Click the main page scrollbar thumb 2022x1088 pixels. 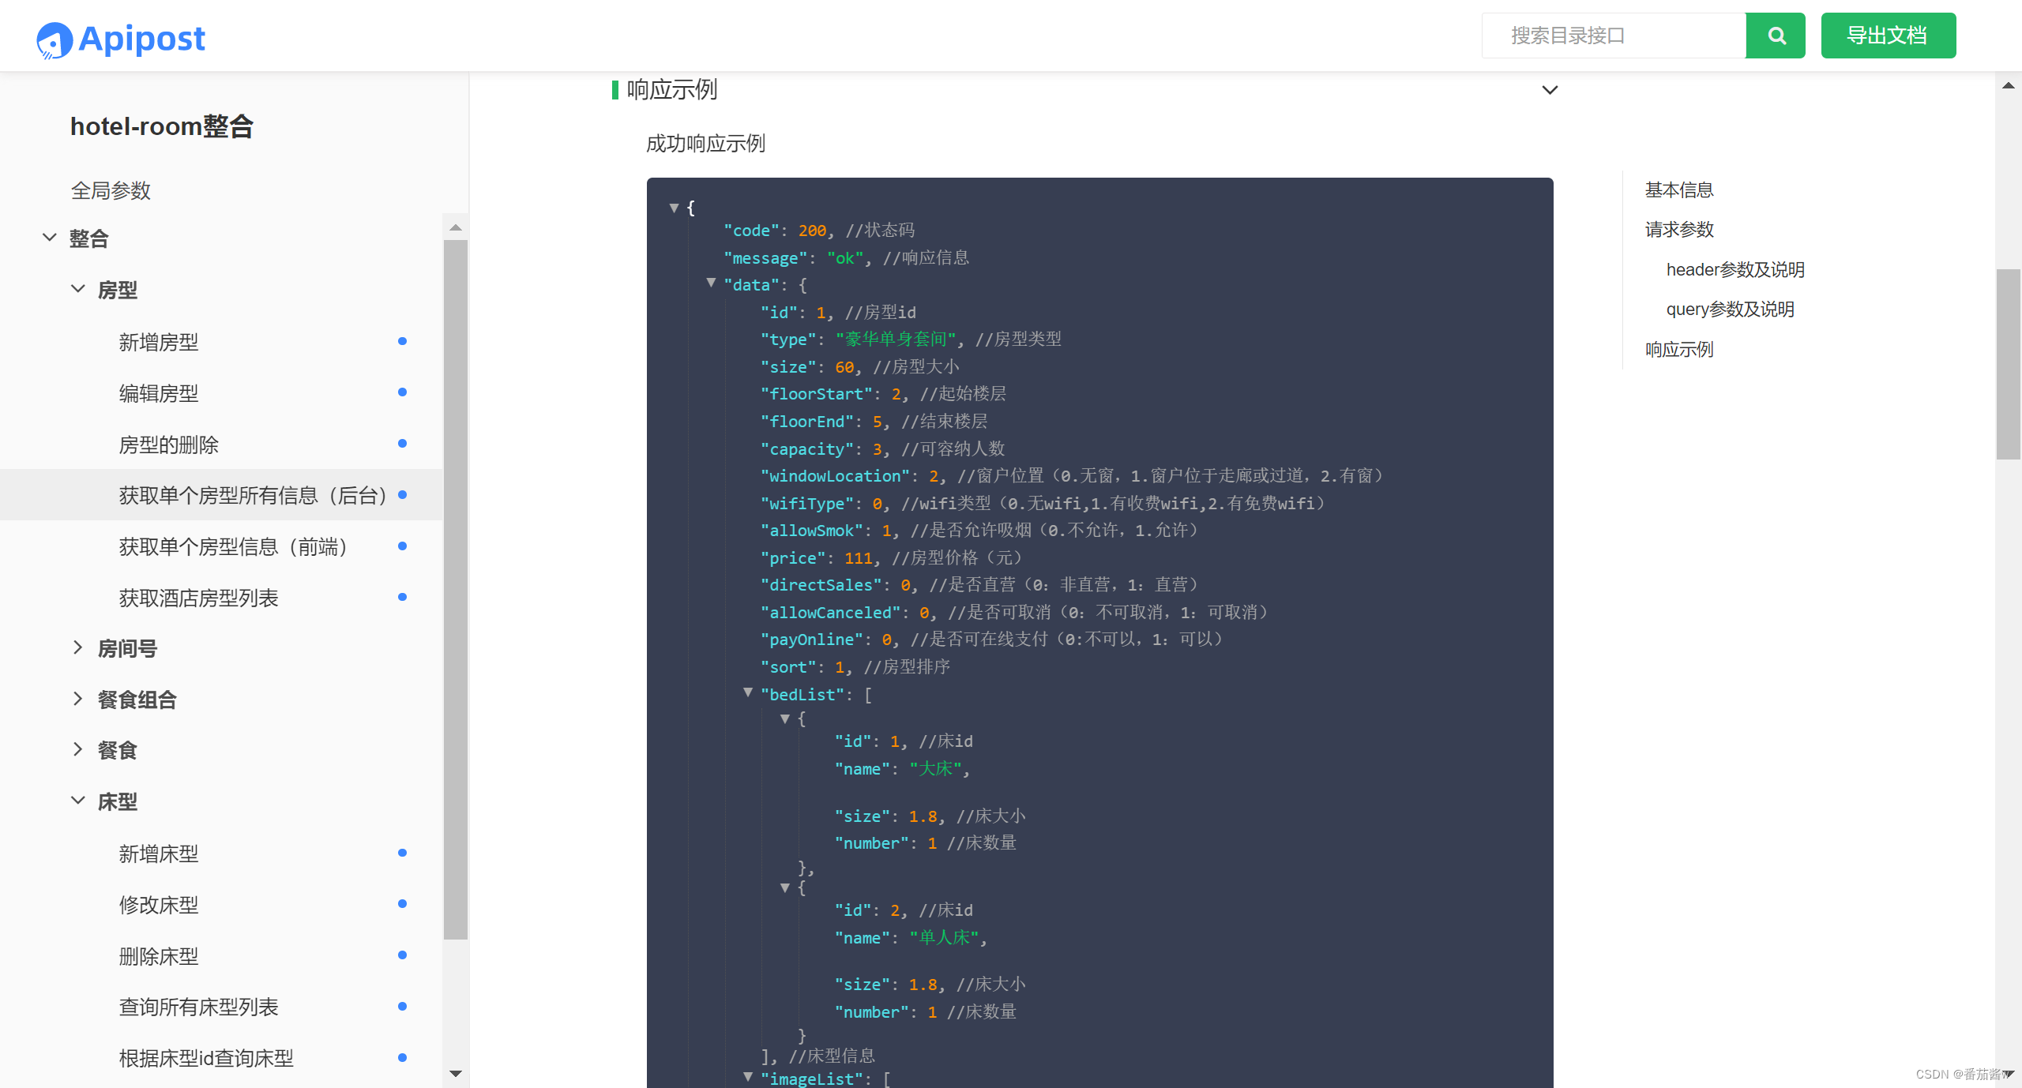coord(2008,364)
